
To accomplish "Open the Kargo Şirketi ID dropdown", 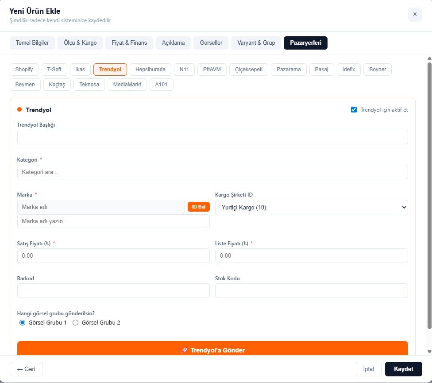I will click(x=312, y=208).
